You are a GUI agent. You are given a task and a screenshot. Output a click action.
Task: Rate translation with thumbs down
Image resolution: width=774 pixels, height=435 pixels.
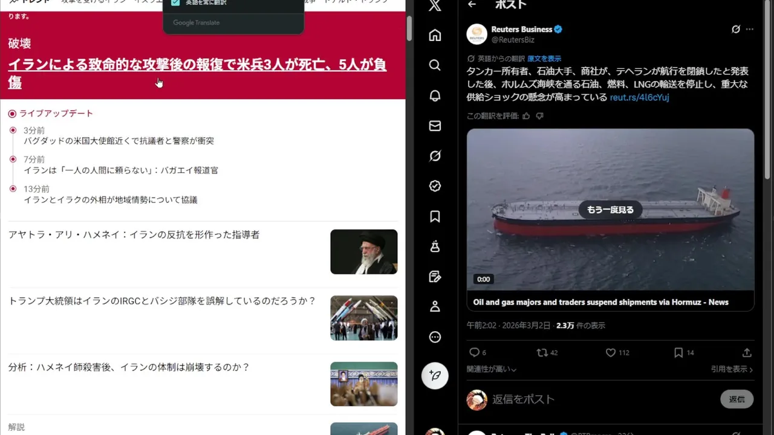[x=539, y=116]
